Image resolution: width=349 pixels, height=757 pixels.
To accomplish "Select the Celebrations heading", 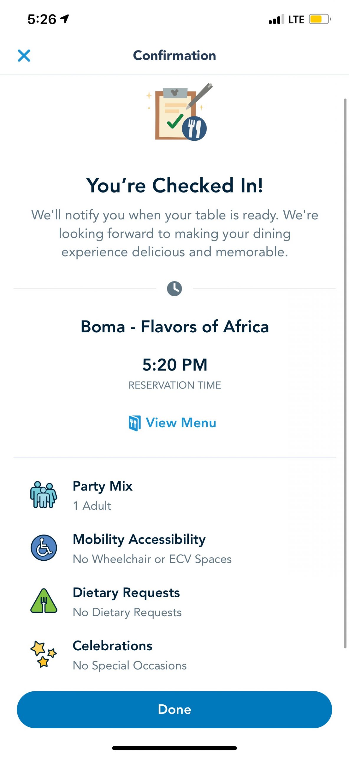I will coord(112,646).
